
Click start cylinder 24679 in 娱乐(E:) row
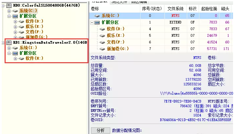coord(212,35)
